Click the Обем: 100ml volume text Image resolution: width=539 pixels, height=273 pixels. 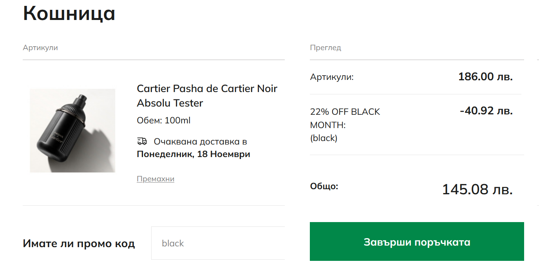click(163, 121)
